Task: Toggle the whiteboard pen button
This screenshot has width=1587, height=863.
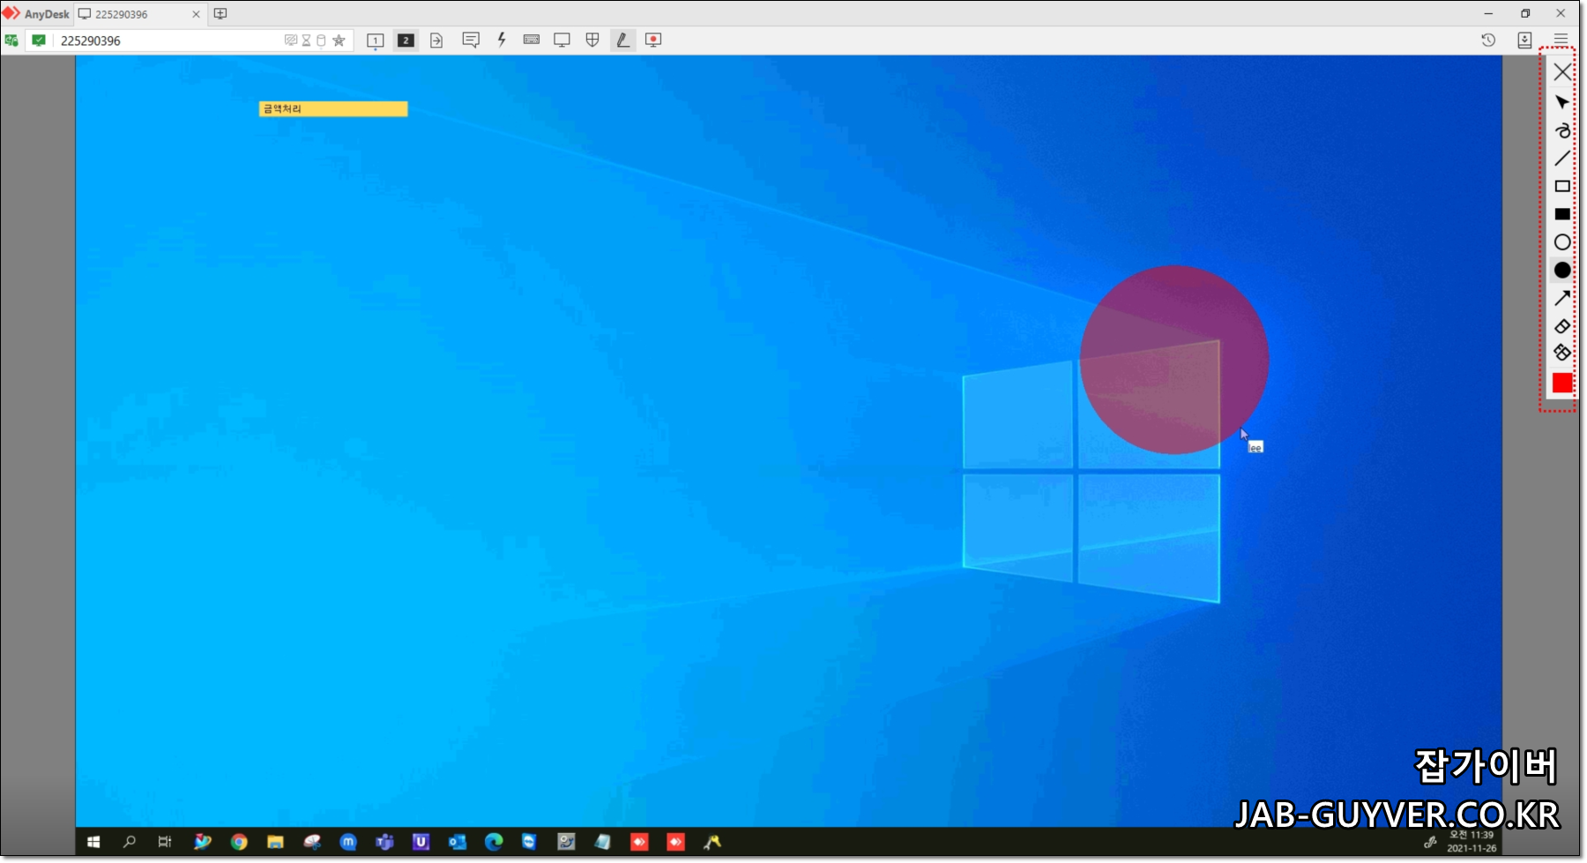Action: pos(622,41)
